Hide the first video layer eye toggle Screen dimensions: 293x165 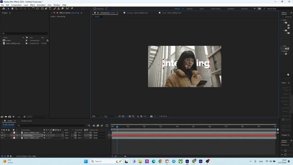(2, 132)
